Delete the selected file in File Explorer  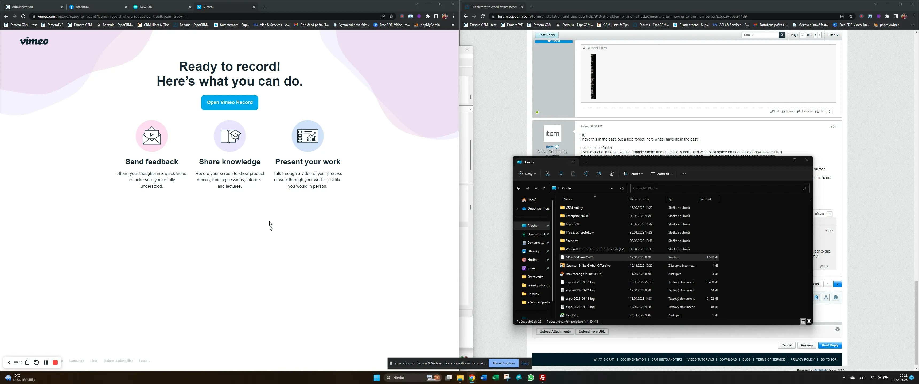click(x=612, y=174)
